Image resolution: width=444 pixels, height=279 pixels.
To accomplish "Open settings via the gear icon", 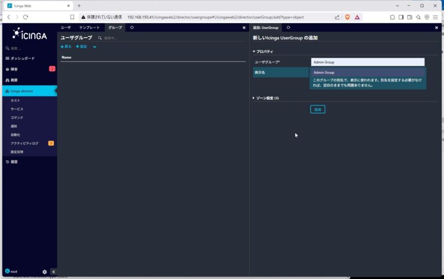I will (x=44, y=272).
